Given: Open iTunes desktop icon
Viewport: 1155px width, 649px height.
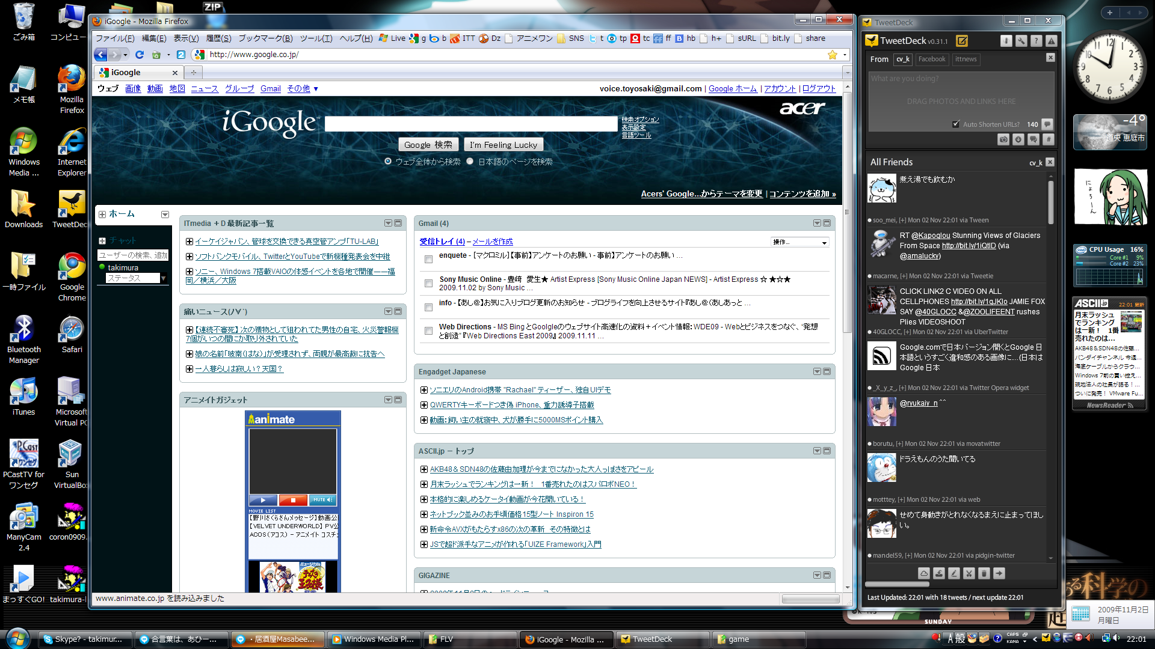Looking at the screenshot, I should click(23, 397).
